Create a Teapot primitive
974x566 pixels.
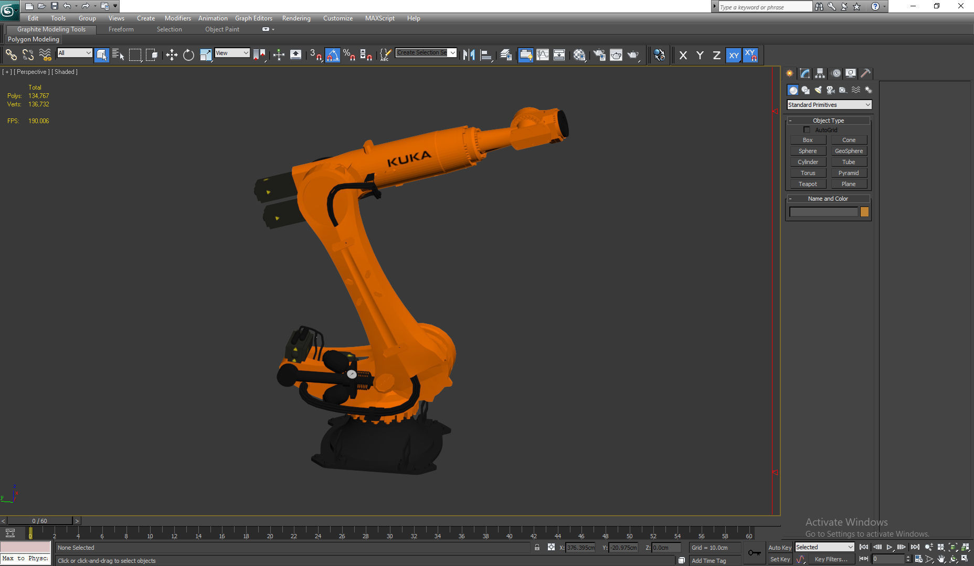[x=808, y=184]
